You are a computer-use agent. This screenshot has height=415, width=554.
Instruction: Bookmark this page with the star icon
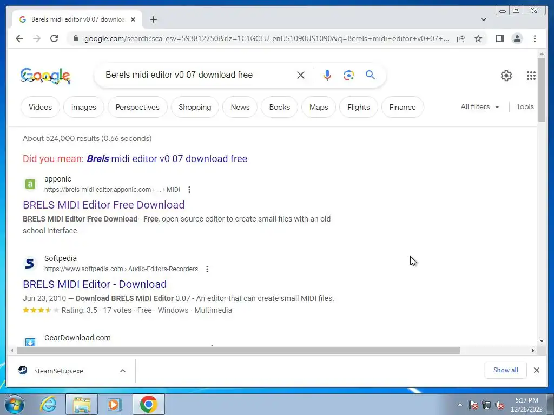[x=478, y=38]
